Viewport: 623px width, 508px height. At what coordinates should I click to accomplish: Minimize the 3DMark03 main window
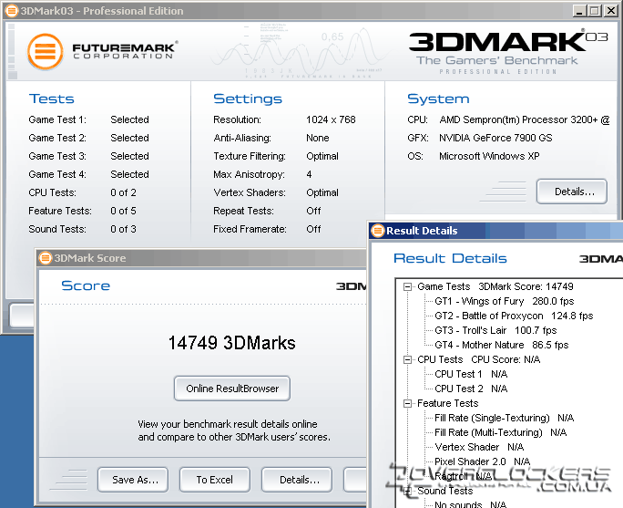coord(579,11)
